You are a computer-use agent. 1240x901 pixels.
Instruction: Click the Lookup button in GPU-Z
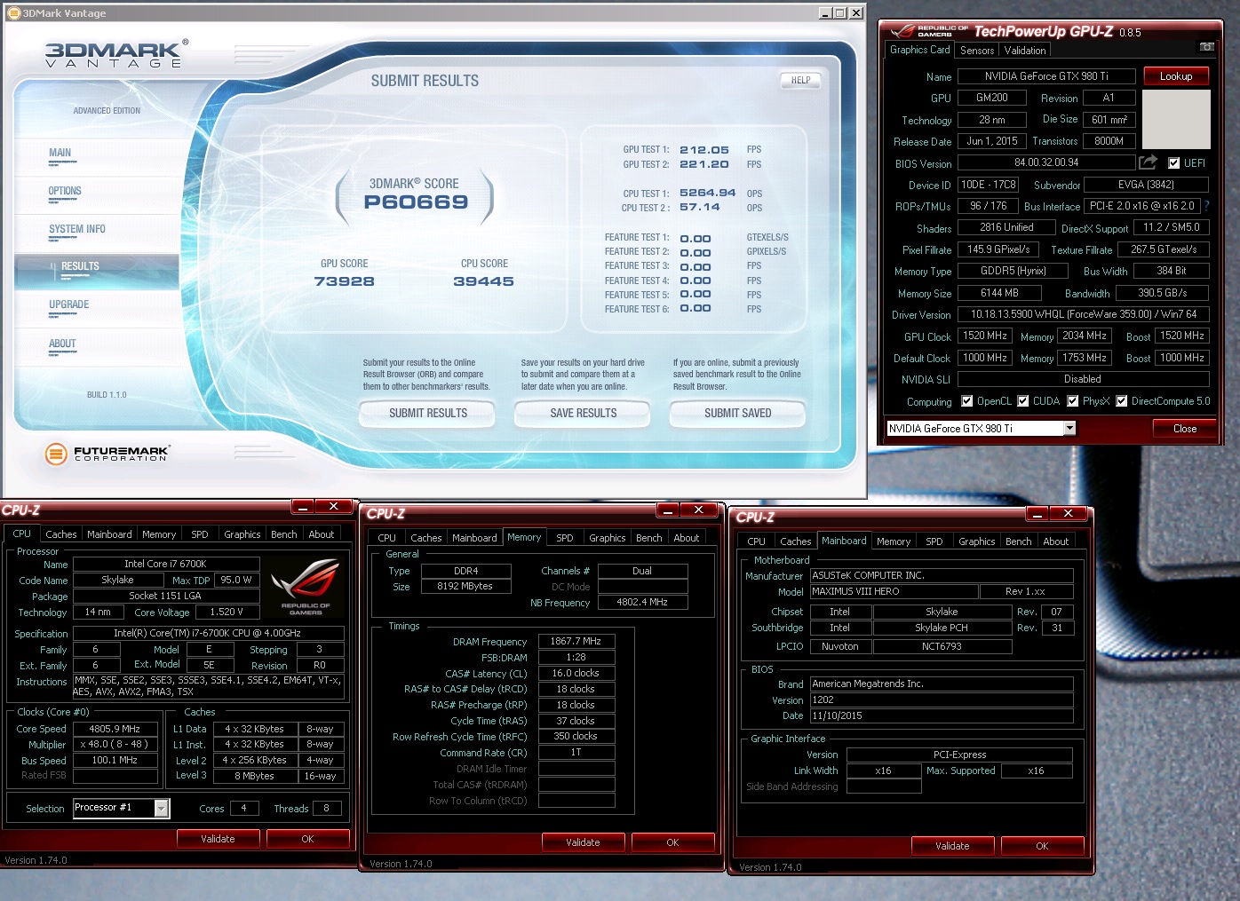point(1176,76)
